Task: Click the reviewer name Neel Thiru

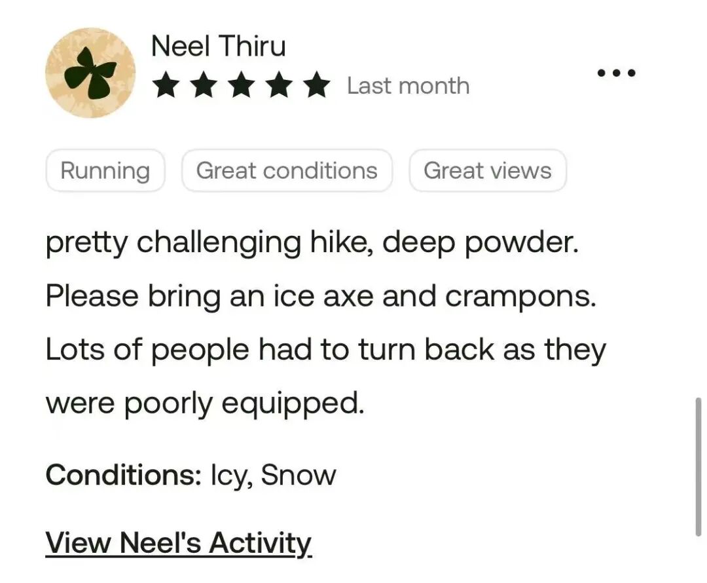Action: [x=218, y=47]
